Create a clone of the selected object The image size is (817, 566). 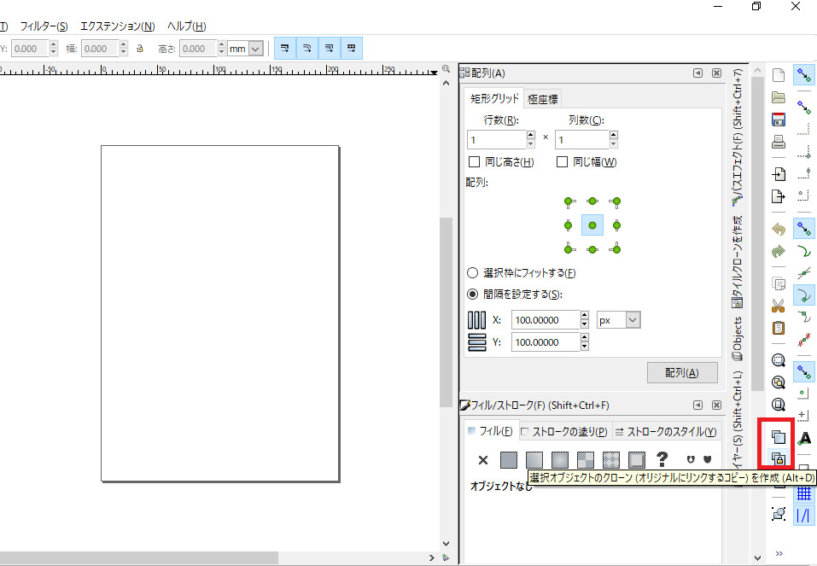tap(779, 458)
